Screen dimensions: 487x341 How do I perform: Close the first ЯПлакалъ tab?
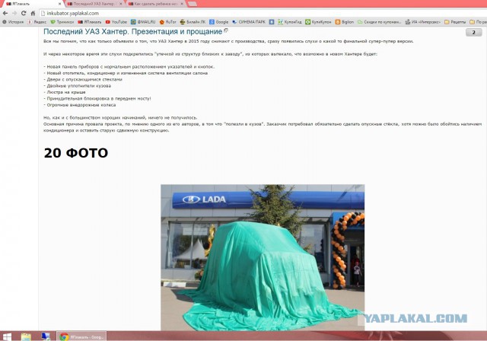[59, 4]
